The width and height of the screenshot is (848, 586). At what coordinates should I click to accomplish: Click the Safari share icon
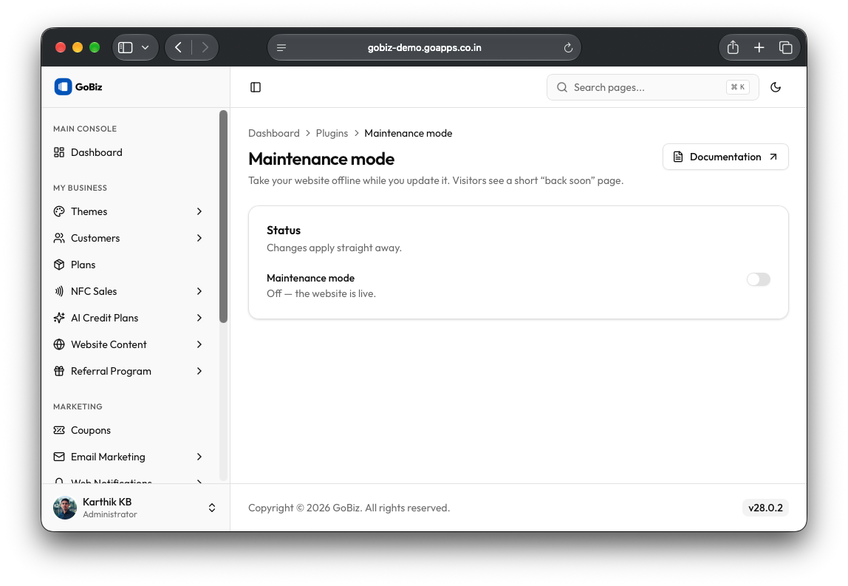click(733, 47)
